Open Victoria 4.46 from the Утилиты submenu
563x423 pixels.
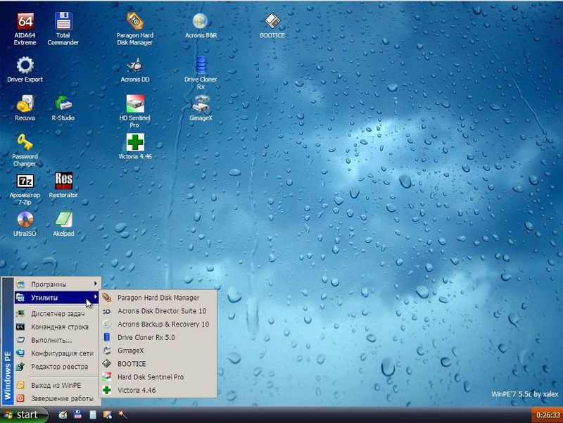tap(158, 391)
